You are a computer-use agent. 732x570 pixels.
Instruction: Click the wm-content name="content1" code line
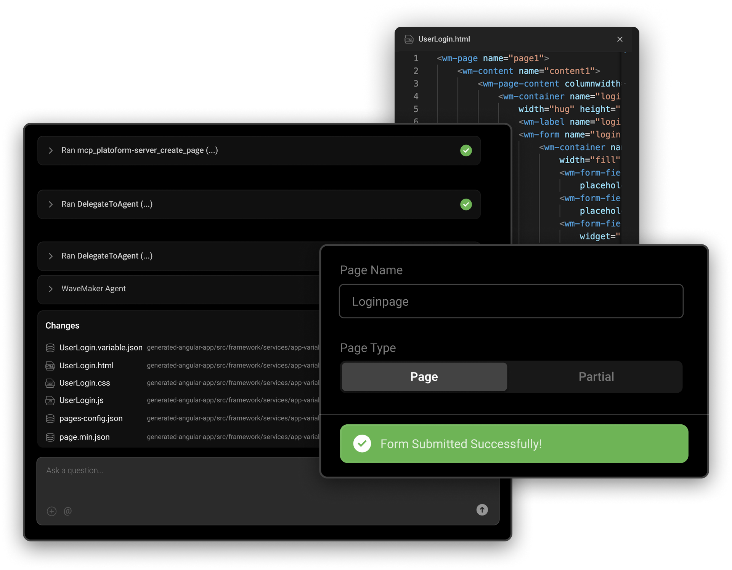pos(529,71)
